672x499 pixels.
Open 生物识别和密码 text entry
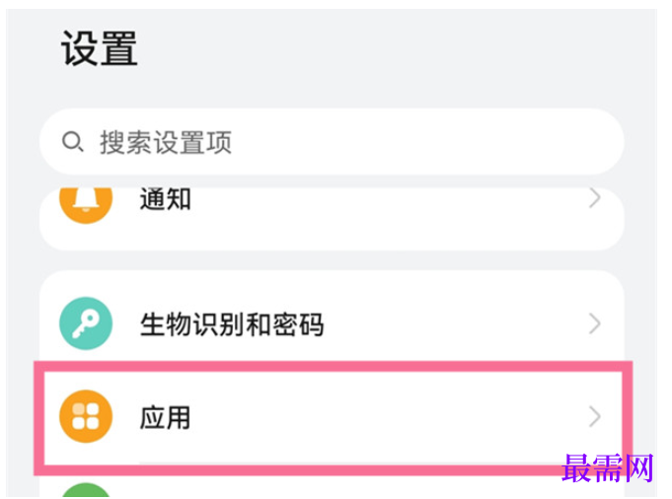coord(232,324)
